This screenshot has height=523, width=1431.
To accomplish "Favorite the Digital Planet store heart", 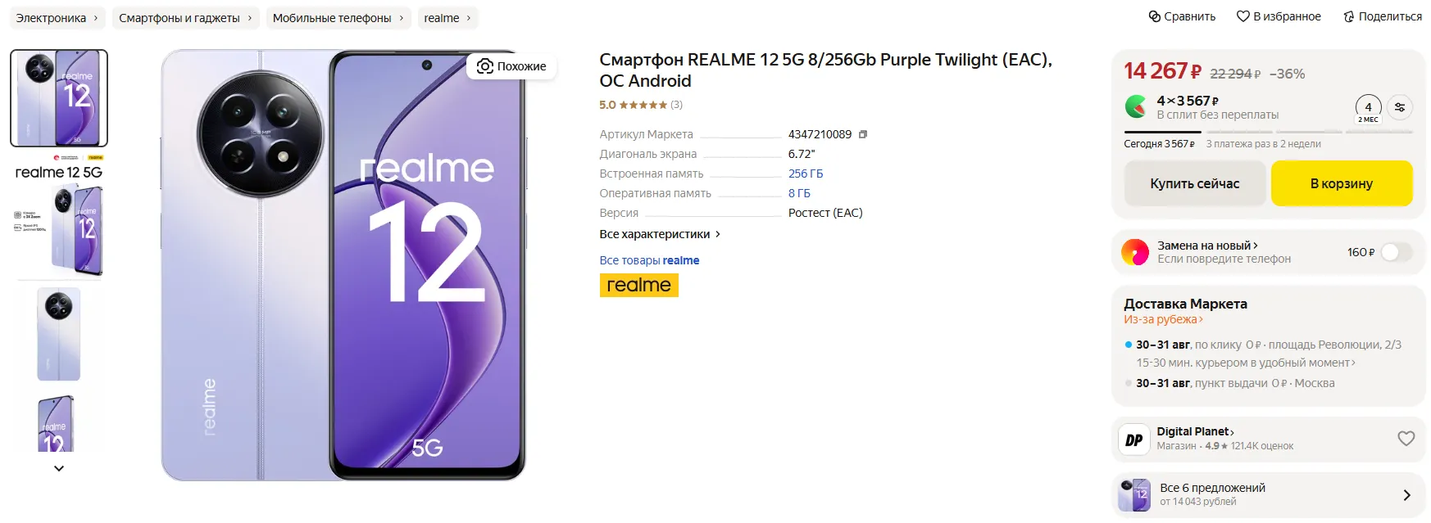I will pyautogui.click(x=1406, y=439).
